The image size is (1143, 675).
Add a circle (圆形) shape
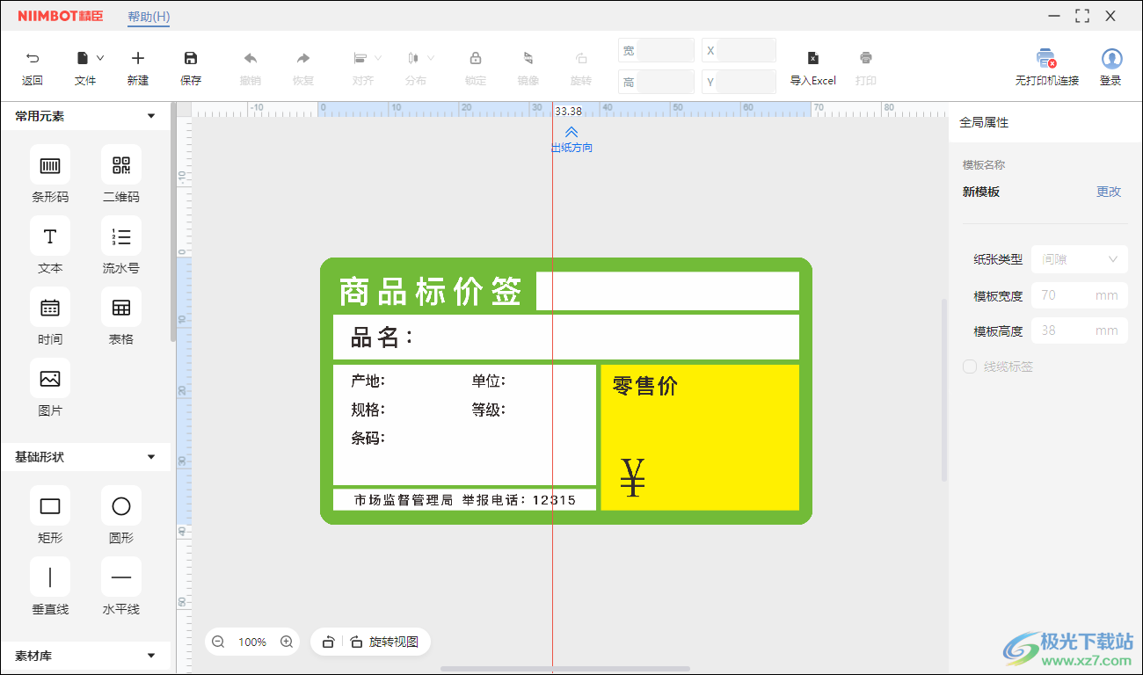click(121, 506)
